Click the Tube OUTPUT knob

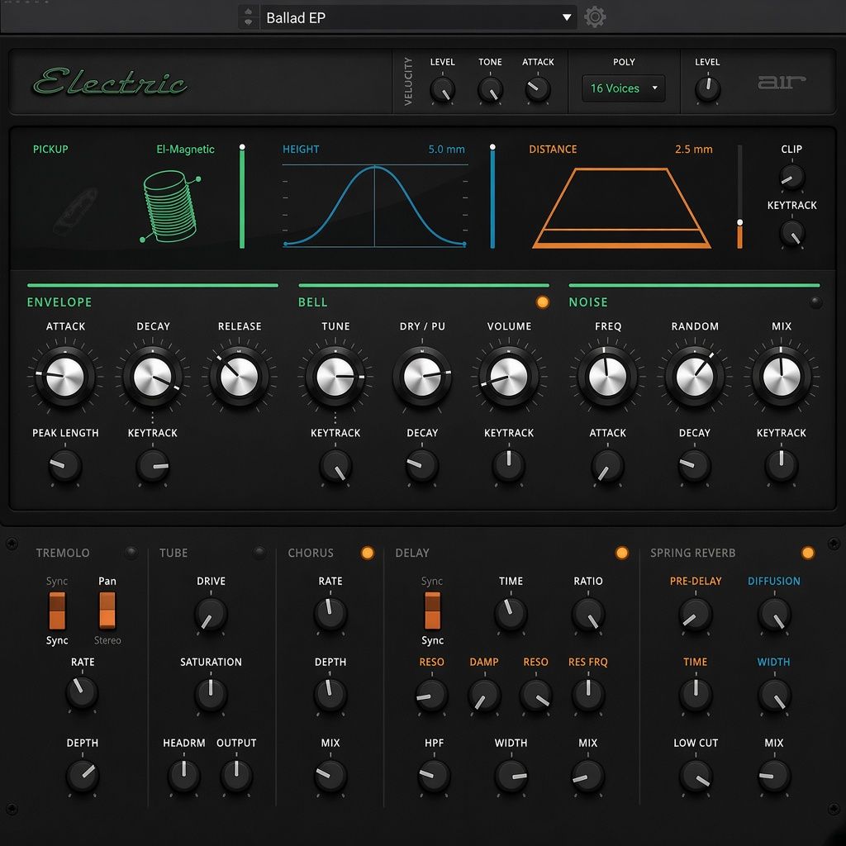pyautogui.click(x=236, y=776)
